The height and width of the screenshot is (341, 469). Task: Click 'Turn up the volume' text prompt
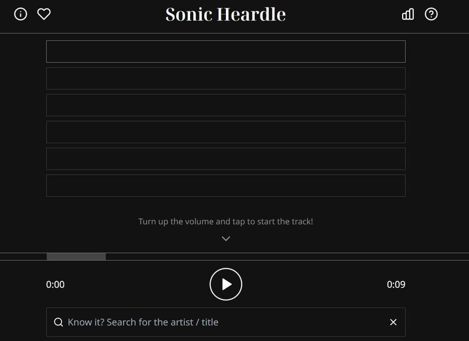(225, 221)
